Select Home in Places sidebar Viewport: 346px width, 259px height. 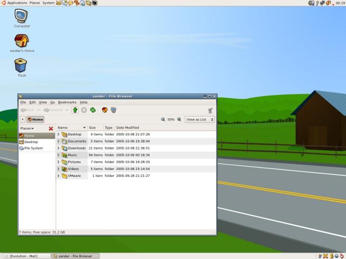(x=37, y=135)
